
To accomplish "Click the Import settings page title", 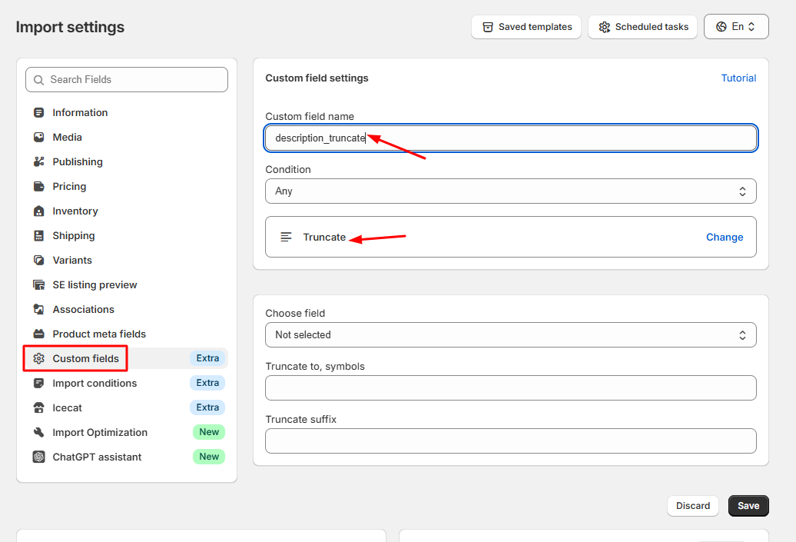I will pyautogui.click(x=70, y=27).
